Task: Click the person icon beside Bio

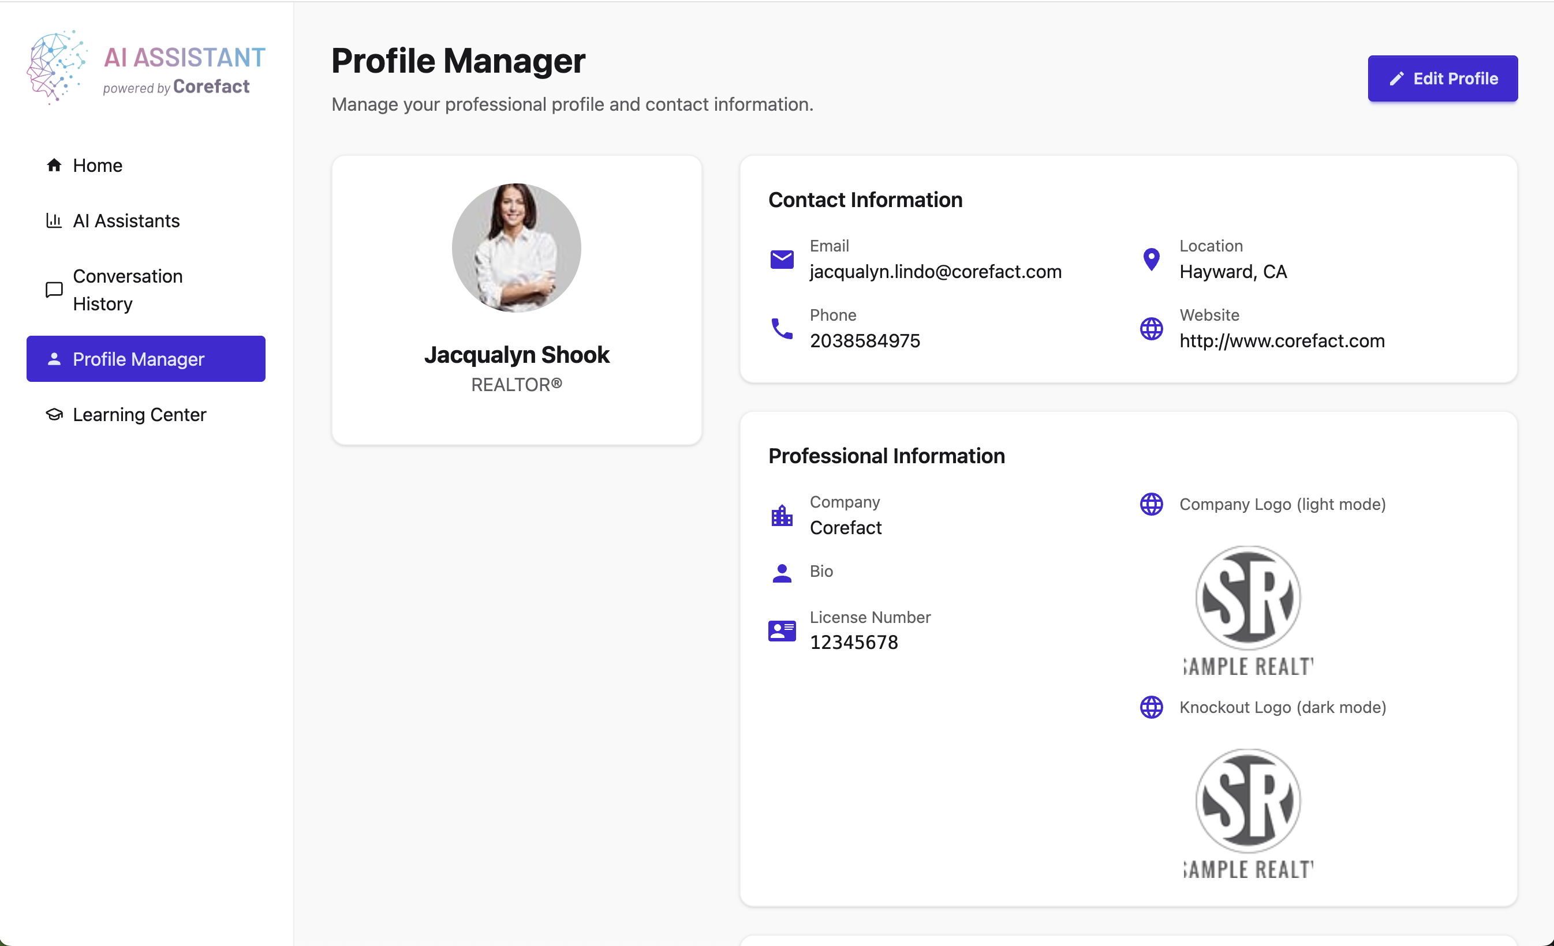Action: click(x=782, y=572)
